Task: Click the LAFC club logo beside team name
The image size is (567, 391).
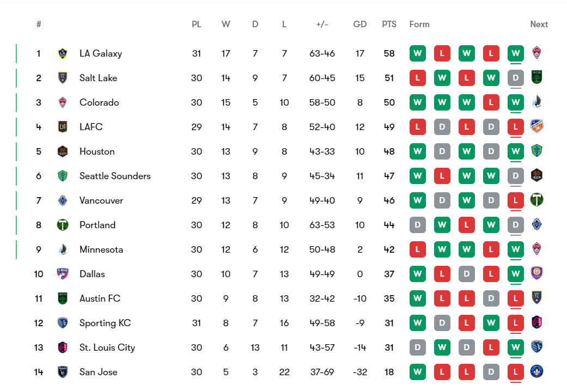Action: point(63,127)
